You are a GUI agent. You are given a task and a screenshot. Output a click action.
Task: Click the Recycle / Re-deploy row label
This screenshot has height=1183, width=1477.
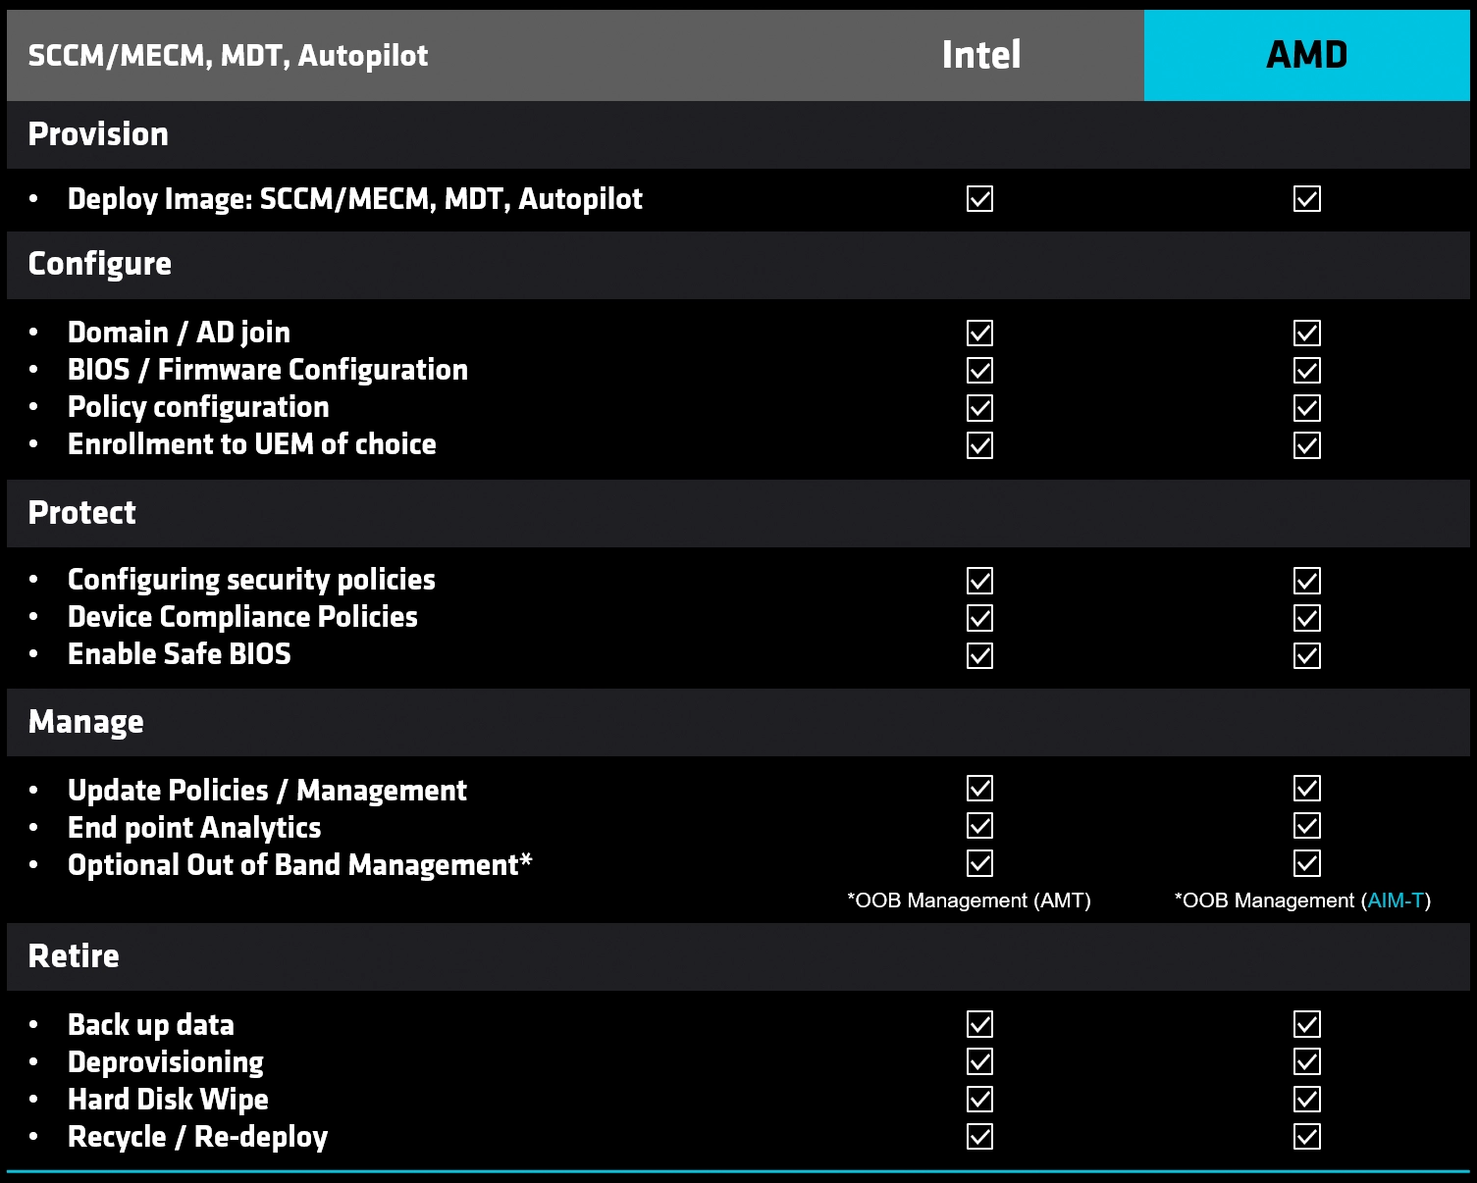click(x=197, y=1137)
